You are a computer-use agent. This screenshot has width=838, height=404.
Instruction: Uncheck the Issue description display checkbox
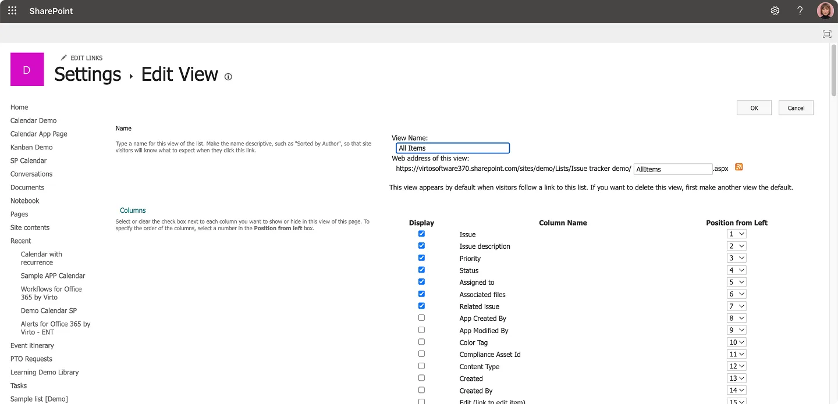pos(421,246)
